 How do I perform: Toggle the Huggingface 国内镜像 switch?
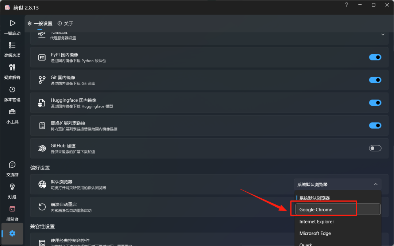(x=375, y=103)
